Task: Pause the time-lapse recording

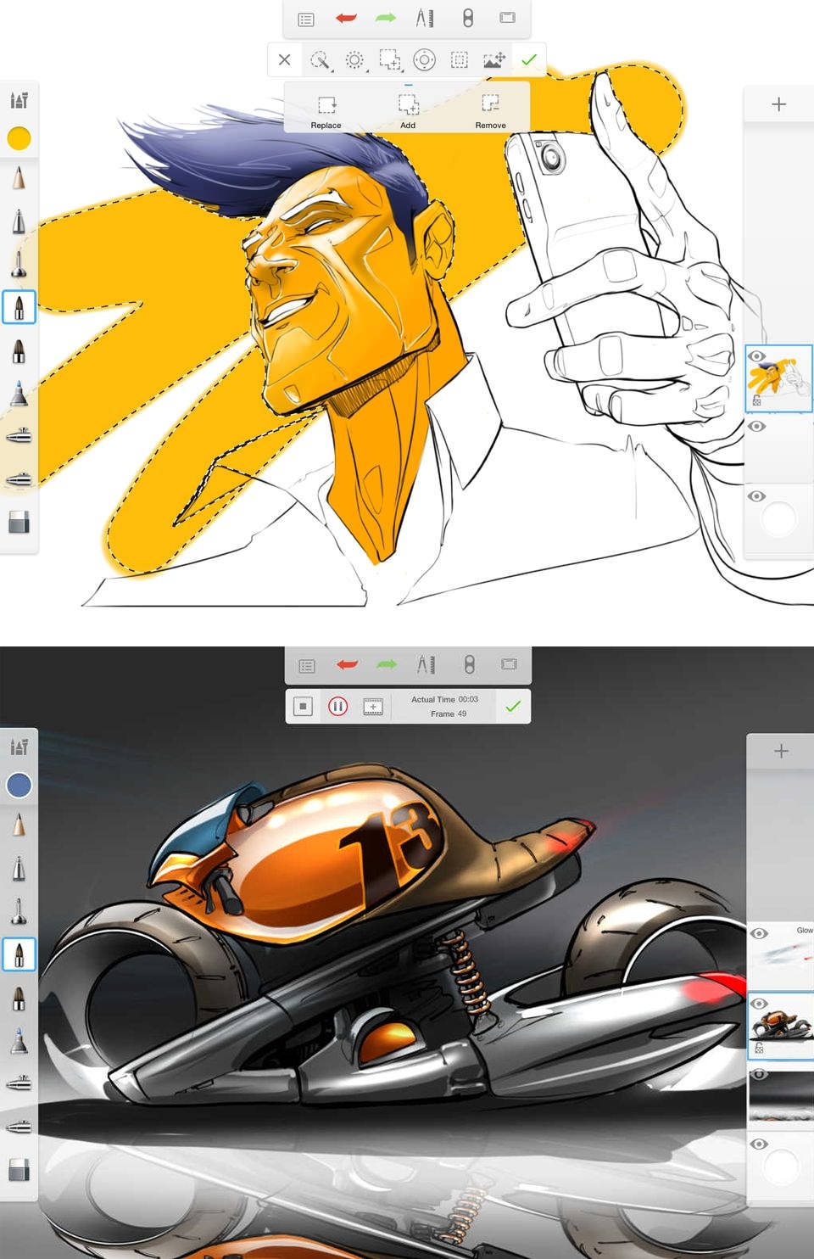Action: [337, 707]
